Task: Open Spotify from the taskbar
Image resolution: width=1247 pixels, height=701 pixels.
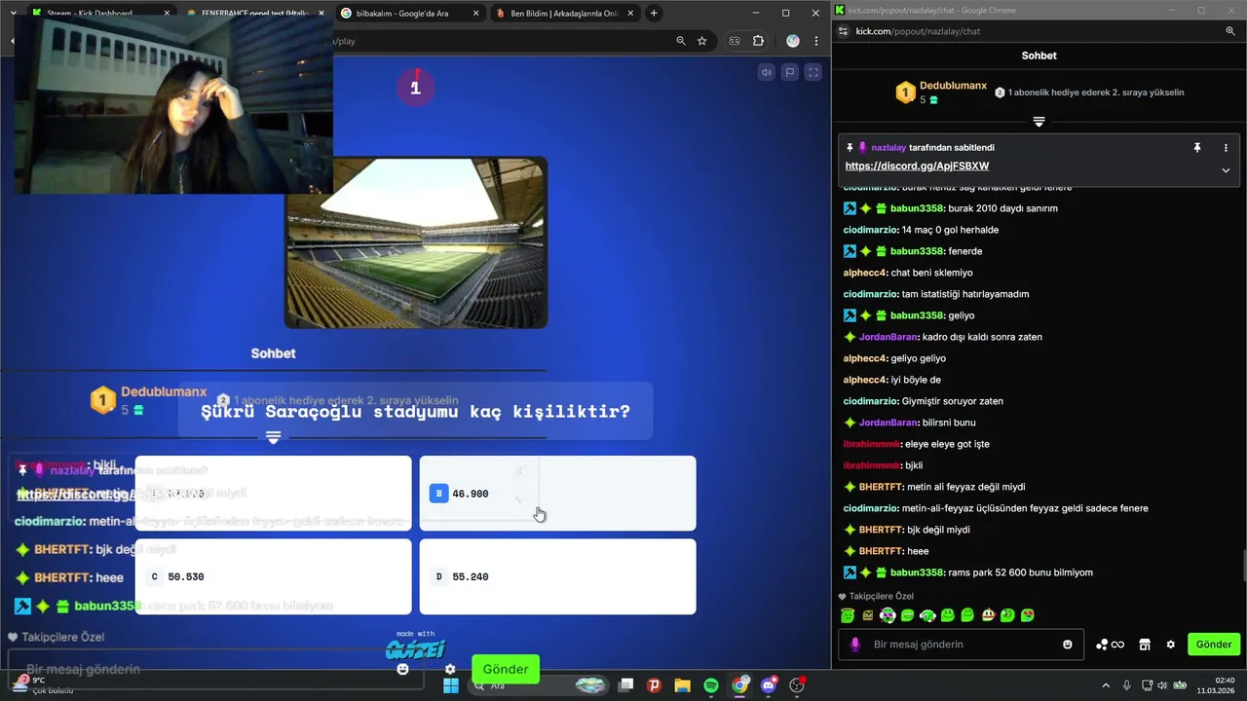Action: point(711,685)
